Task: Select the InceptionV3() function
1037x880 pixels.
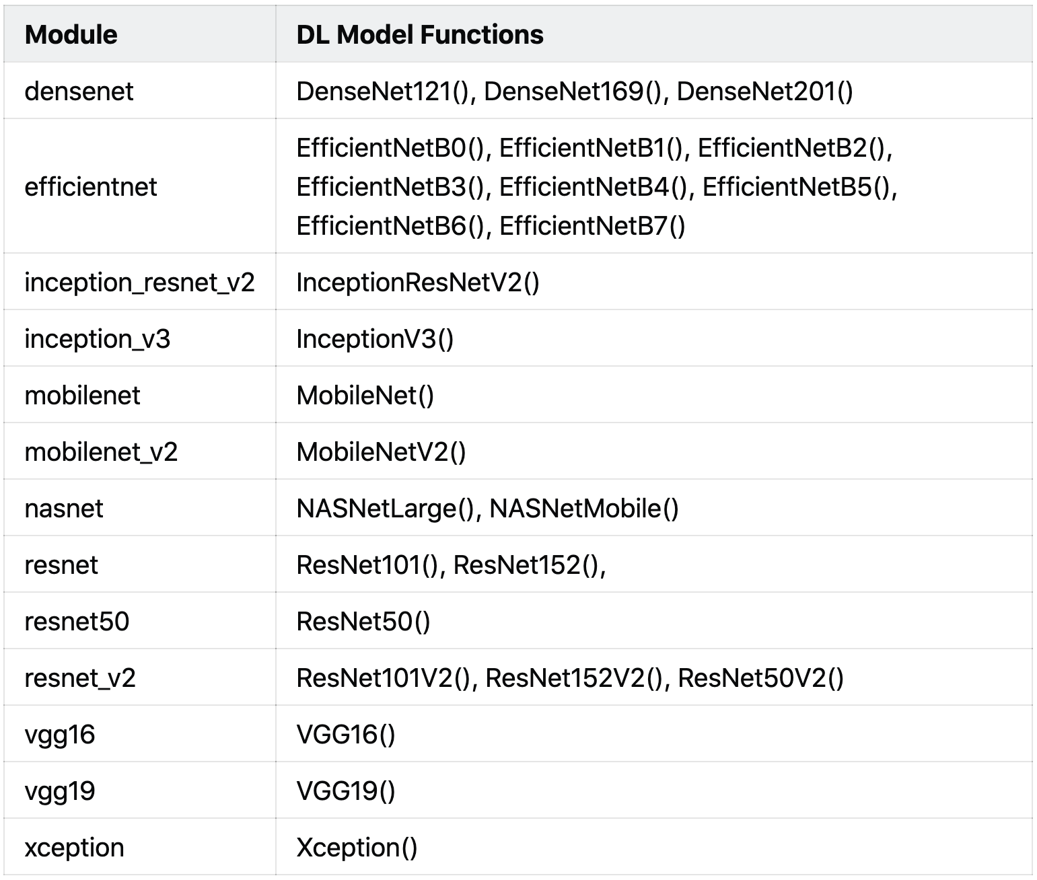Action: [375, 339]
